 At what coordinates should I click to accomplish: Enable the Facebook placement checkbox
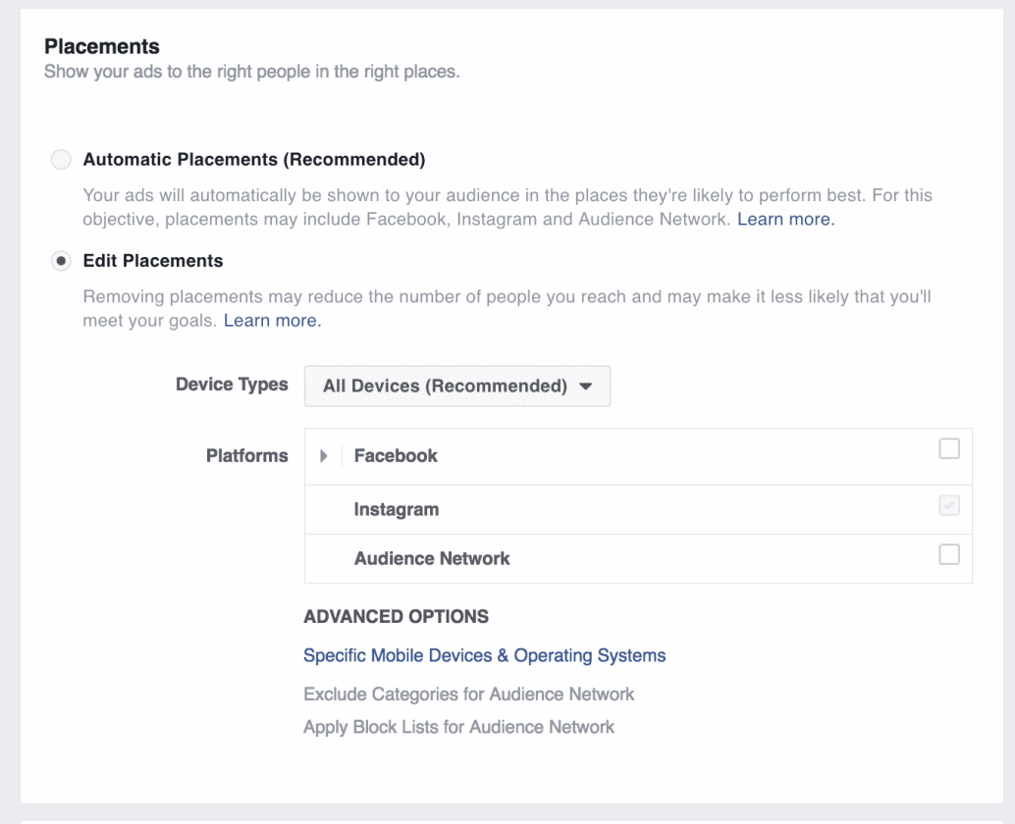point(948,448)
